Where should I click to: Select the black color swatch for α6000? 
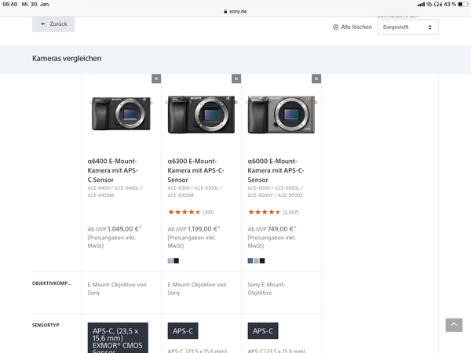point(262,260)
